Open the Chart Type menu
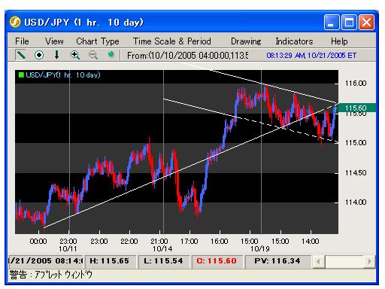 [98, 41]
